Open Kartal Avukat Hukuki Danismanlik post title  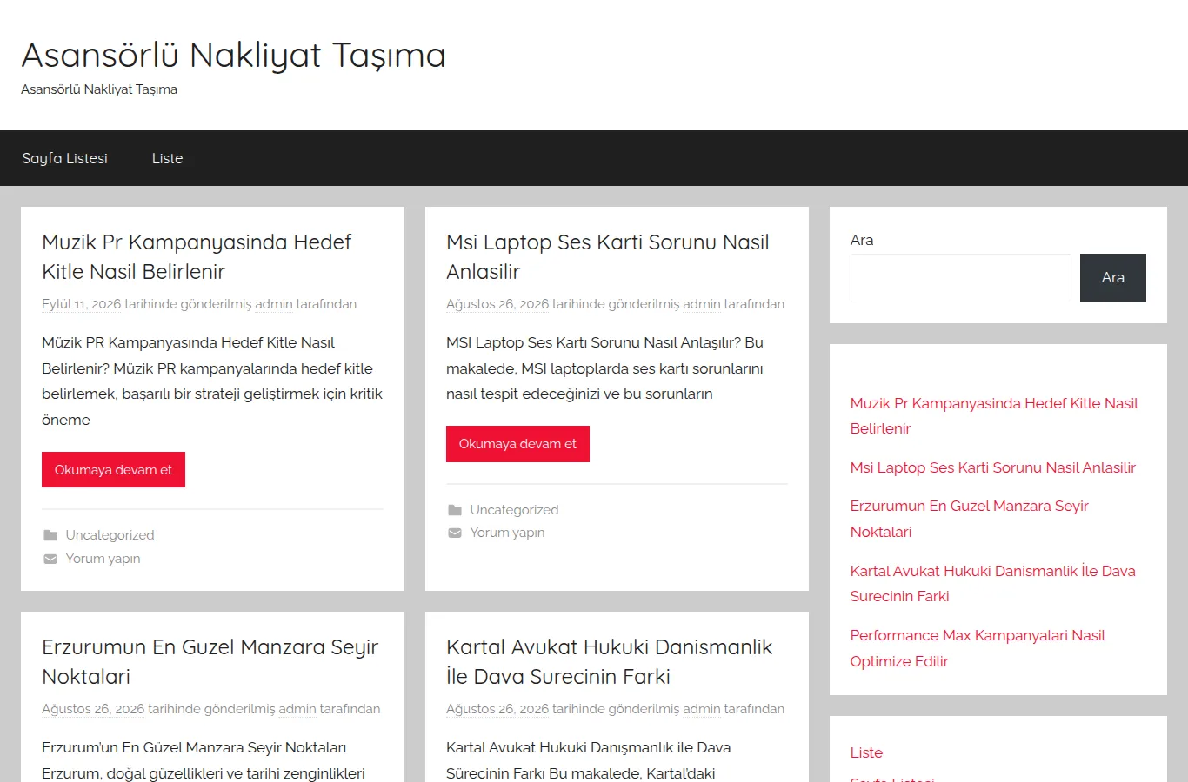point(609,662)
